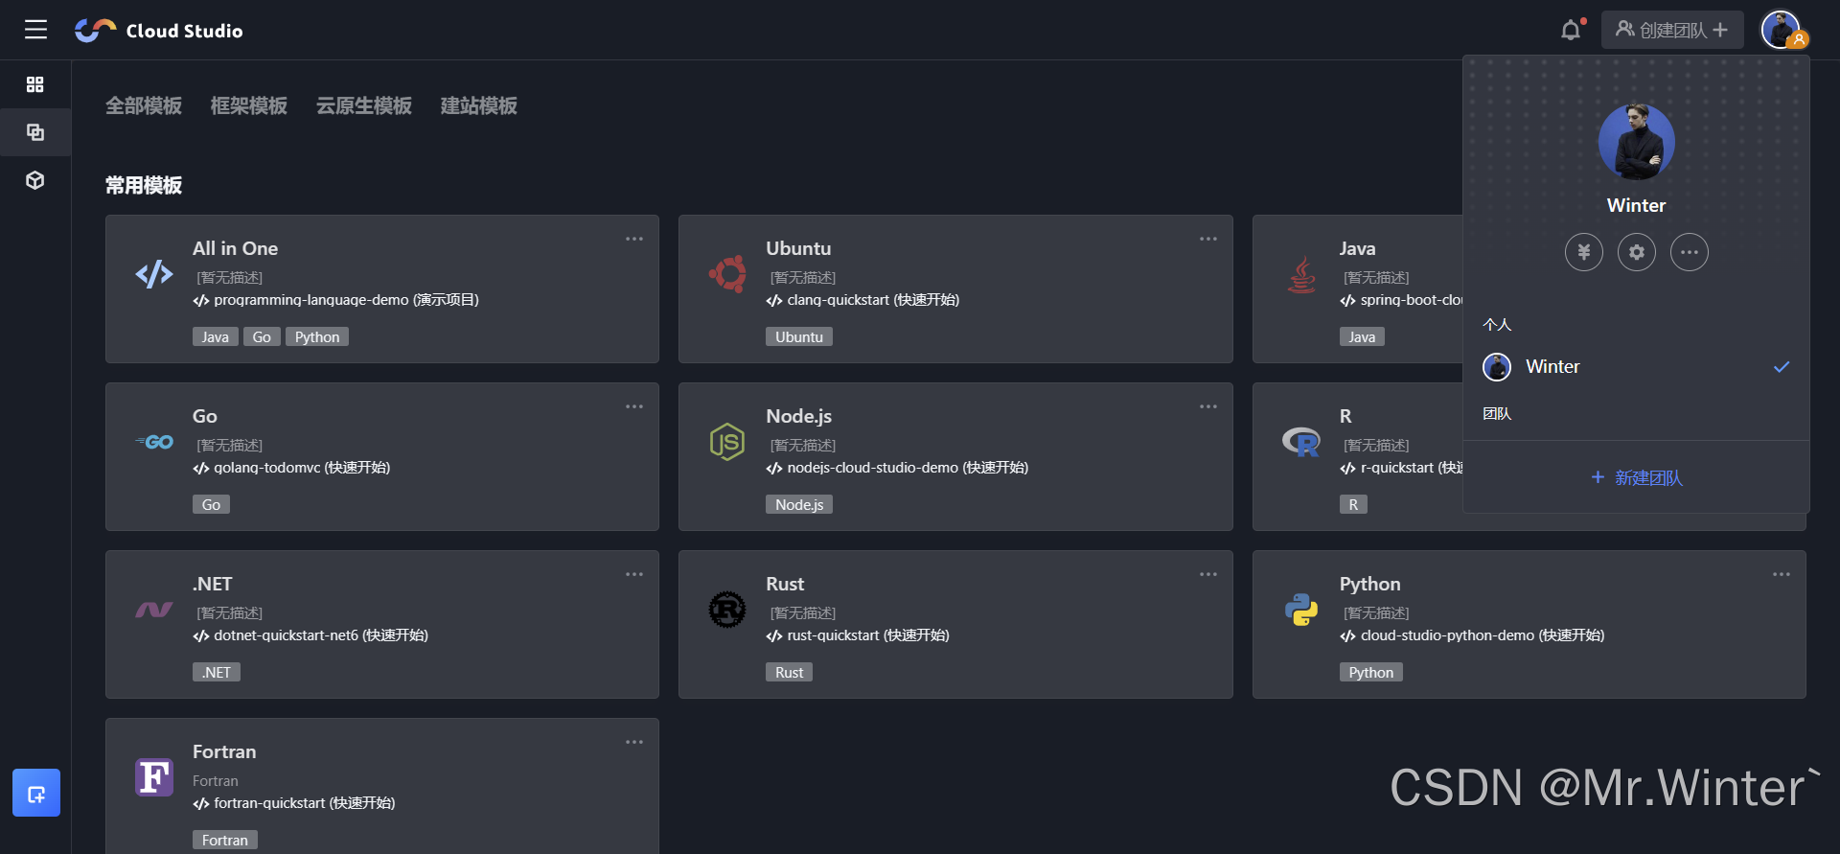
Task: Open the hamburger navigation menu
Action: (35, 30)
